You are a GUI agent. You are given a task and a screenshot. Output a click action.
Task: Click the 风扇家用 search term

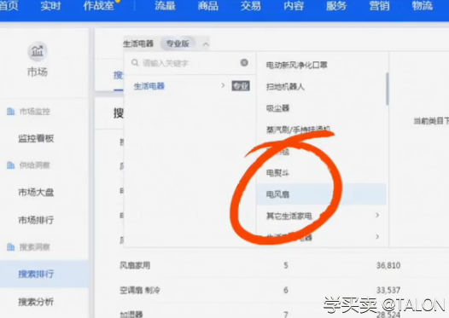(135, 265)
